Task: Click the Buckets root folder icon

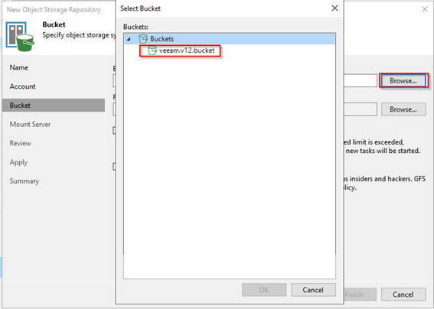Action: click(x=143, y=39)
